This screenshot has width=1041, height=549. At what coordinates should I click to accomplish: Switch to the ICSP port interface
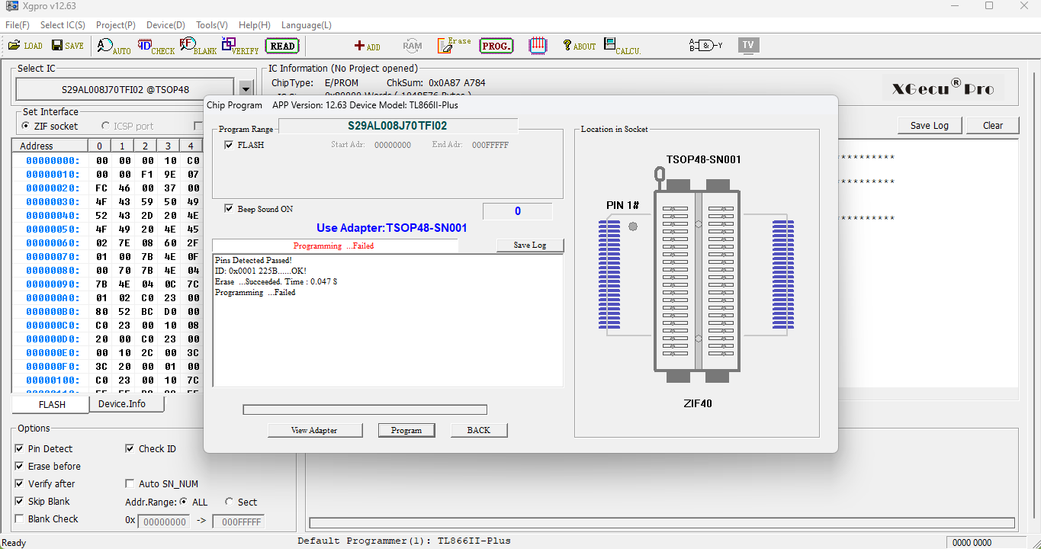point(105,126)
